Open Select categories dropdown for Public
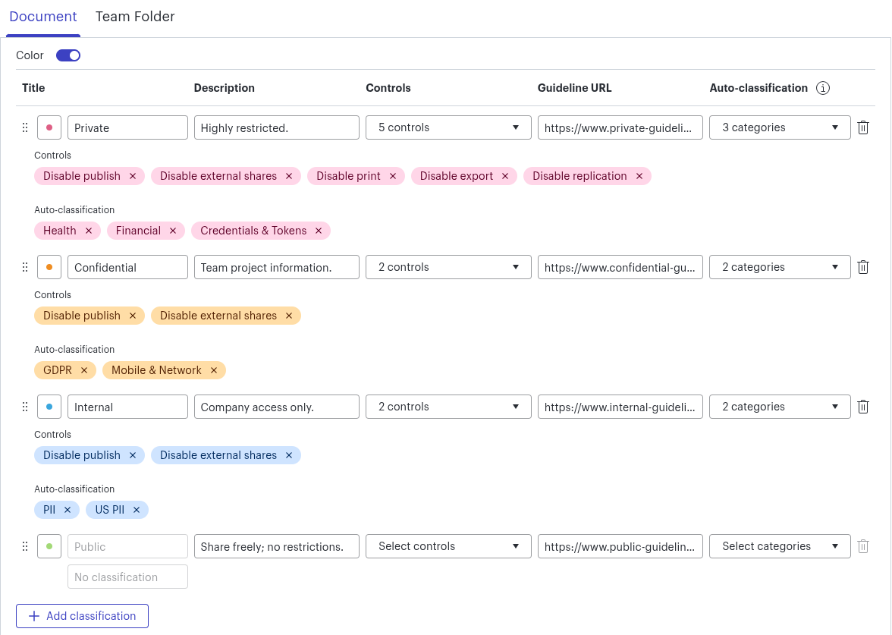The width and height of the screenshot is (892, 635). (x=780, y=546)
